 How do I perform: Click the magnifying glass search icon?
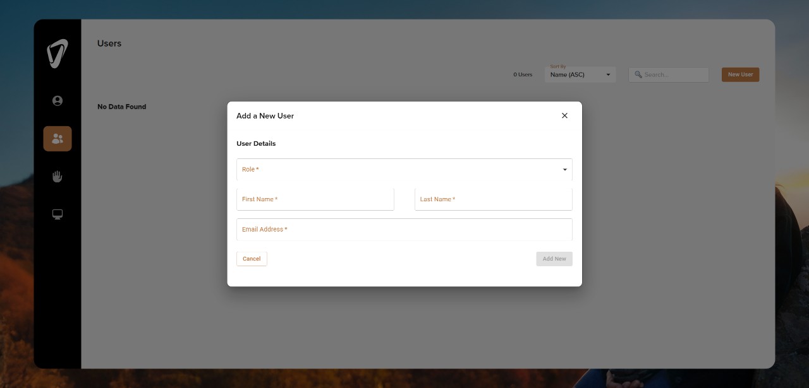[638, 74]
